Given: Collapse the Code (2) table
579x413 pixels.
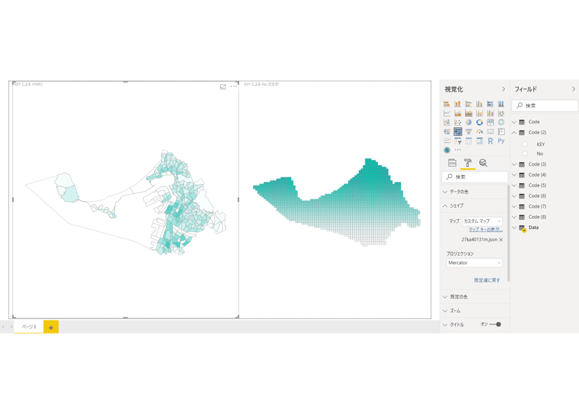Looking at the screenshot, I should point(514,133).
